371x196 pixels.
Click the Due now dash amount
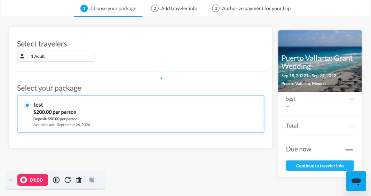tap(349, 150)
